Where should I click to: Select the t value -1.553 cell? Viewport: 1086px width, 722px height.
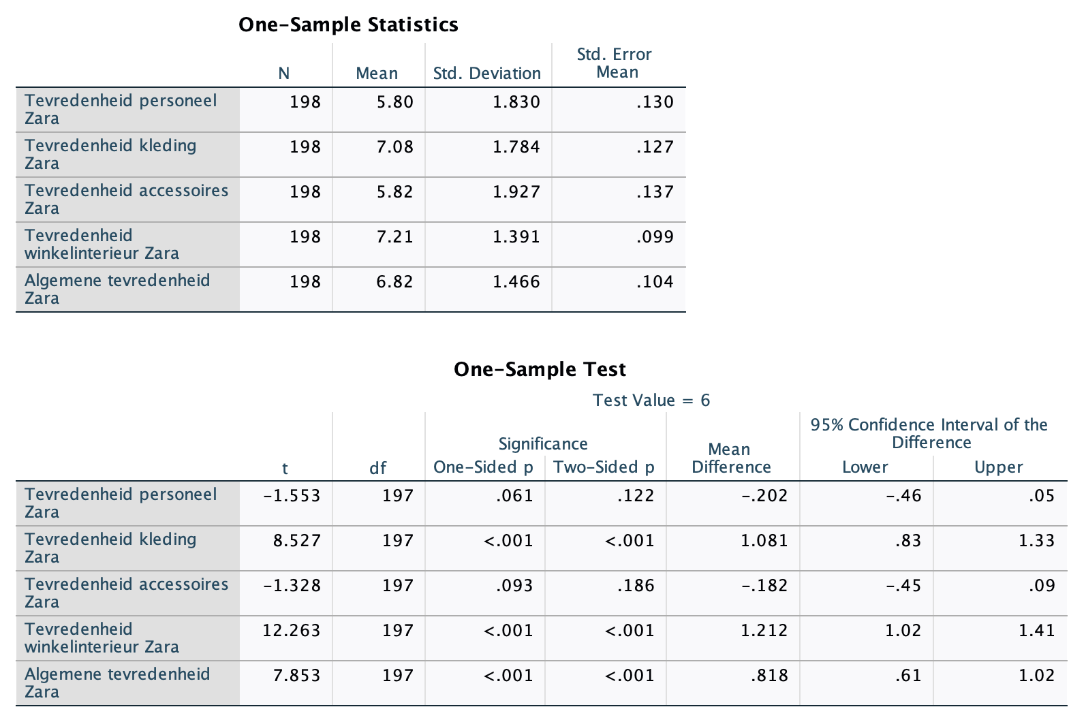click(x=292, y=496)
